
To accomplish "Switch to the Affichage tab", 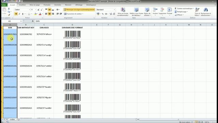I will pos(79,5).
